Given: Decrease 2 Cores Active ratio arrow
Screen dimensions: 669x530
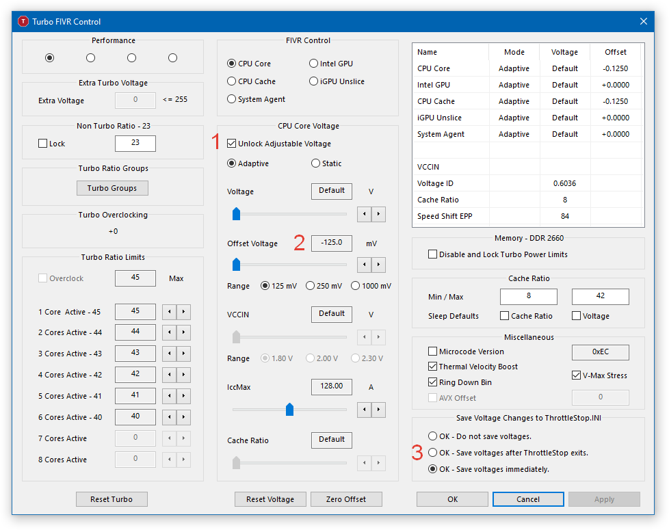Looking at the screenshot, I should [x=170, y=332].
